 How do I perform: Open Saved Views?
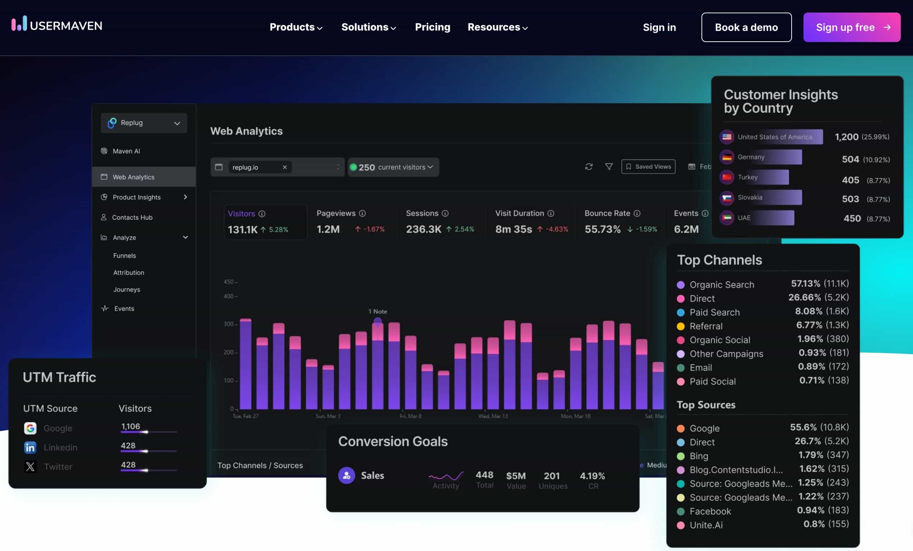click(648, 167)
